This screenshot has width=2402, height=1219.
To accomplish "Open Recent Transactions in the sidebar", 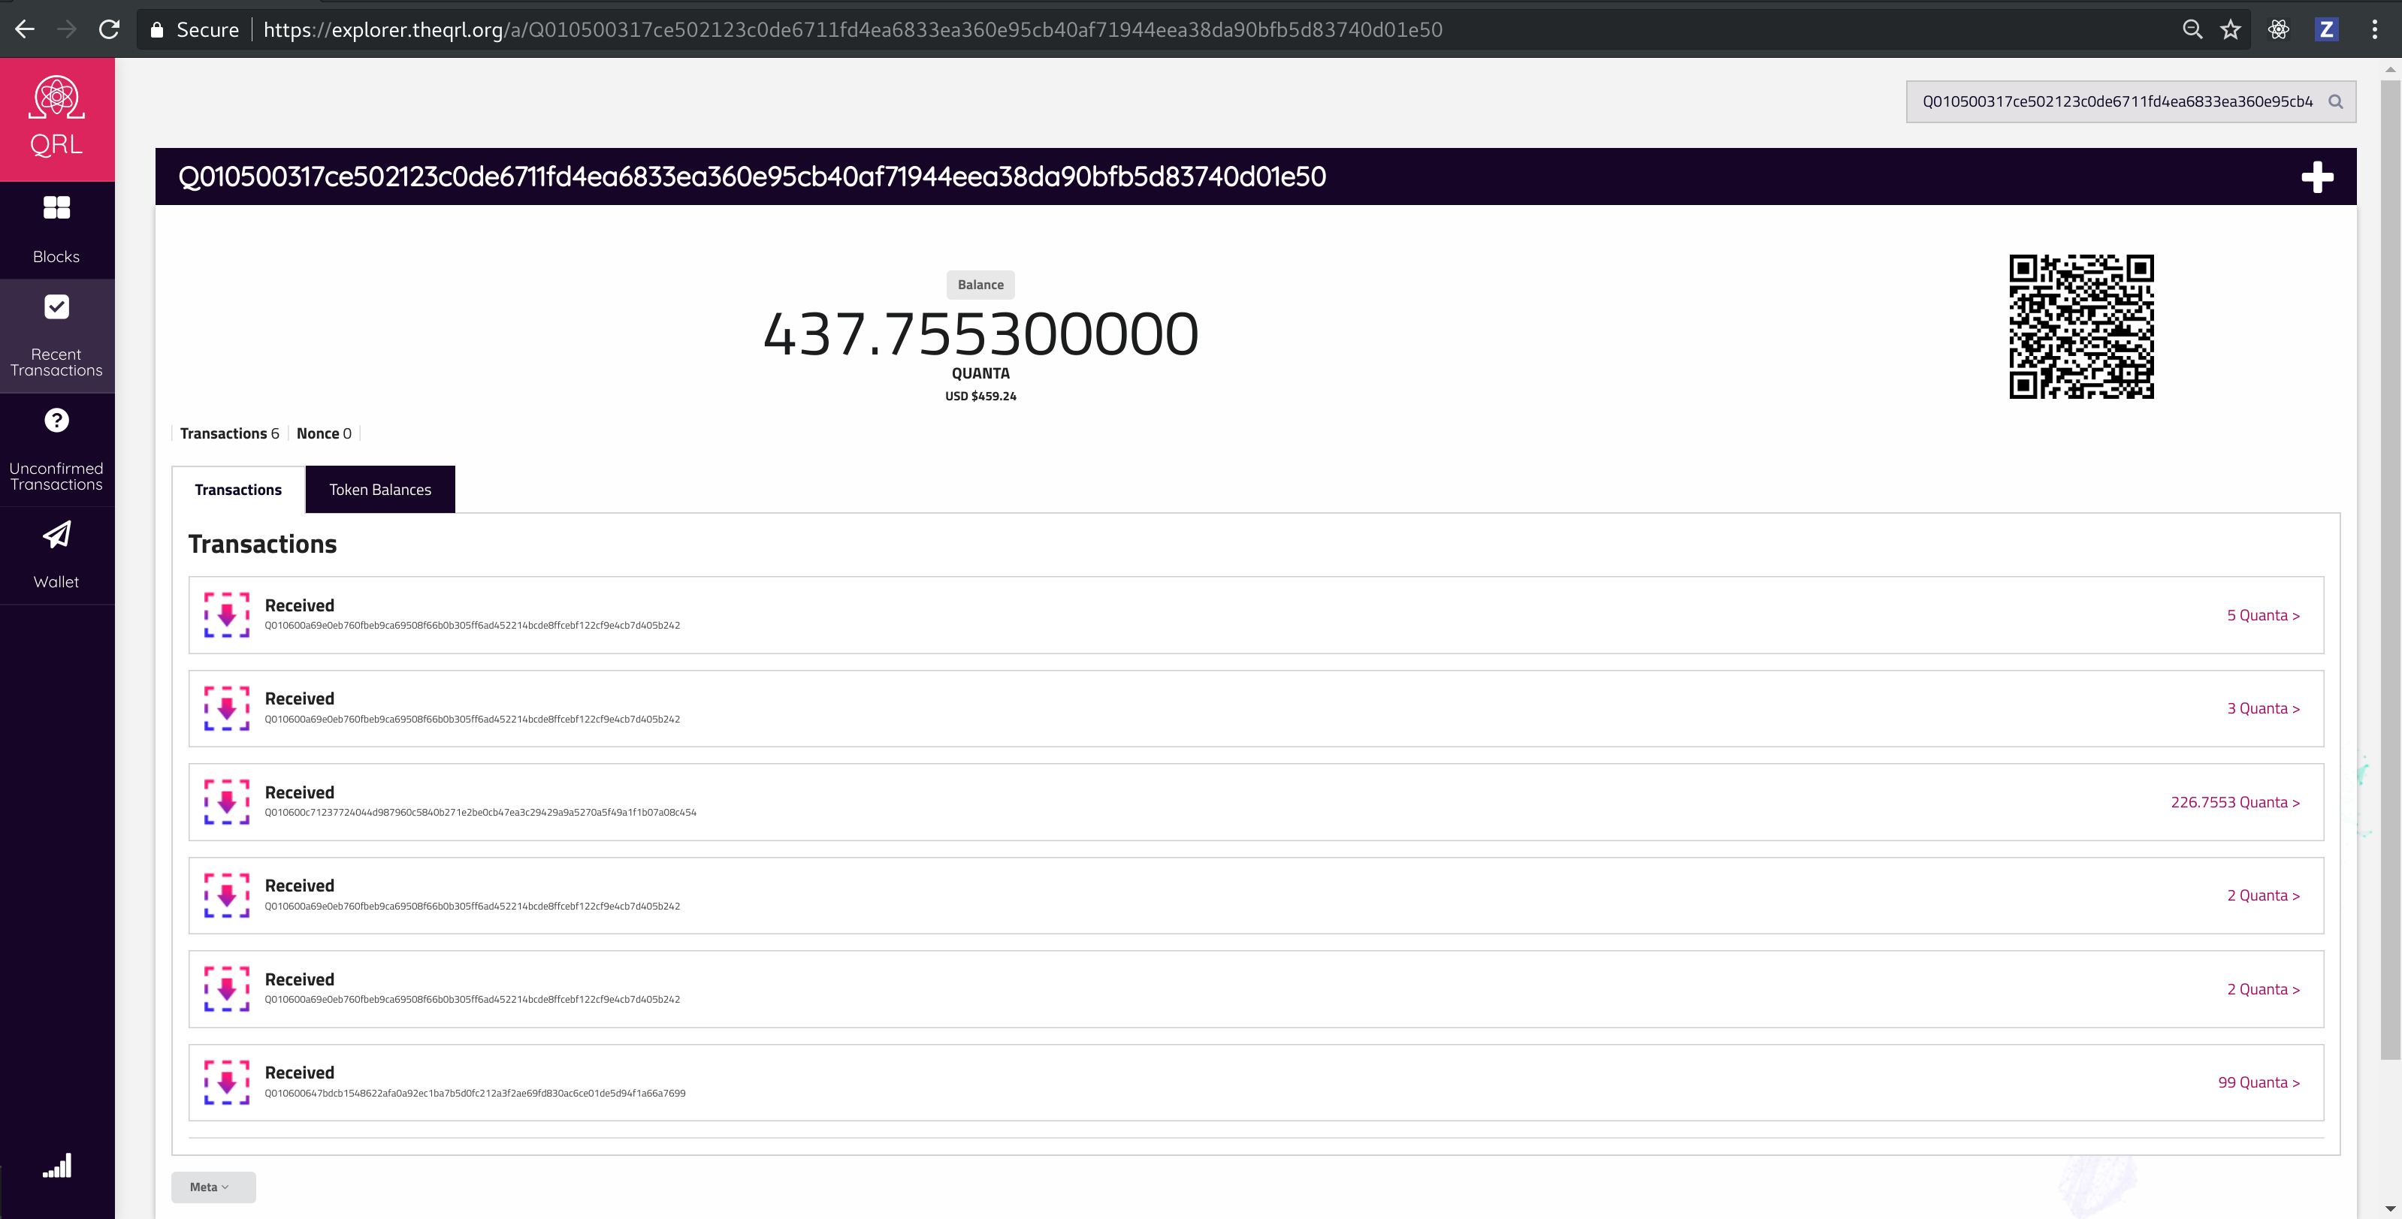I will pyautogui.click(x=57, y=336).
